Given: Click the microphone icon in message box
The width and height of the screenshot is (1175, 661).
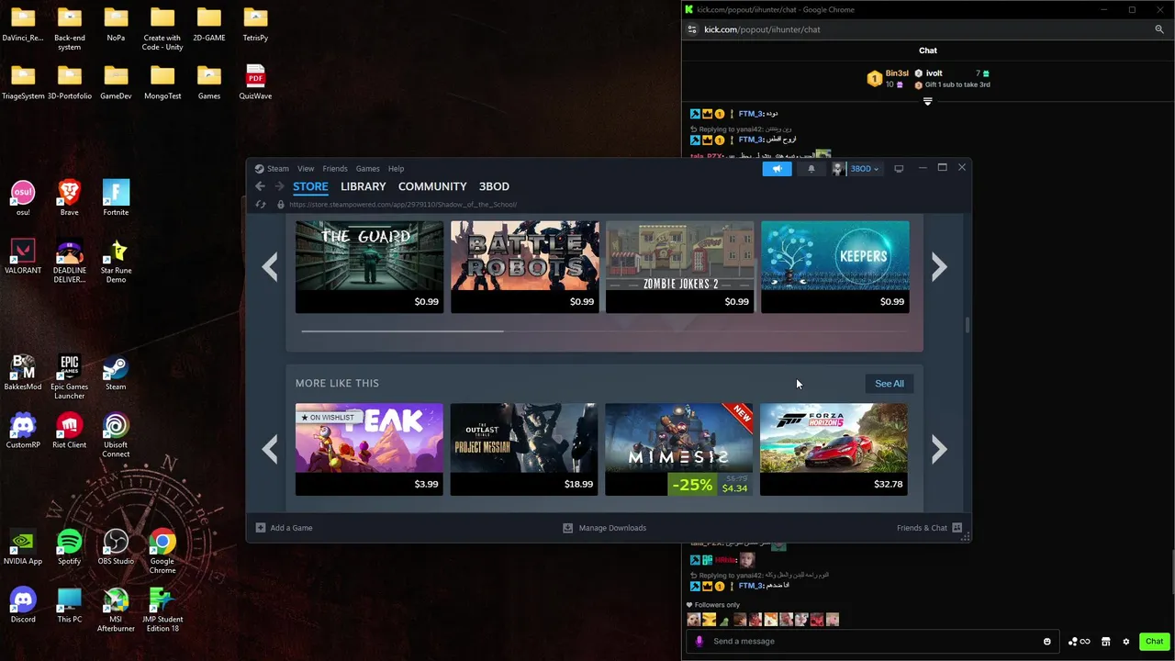Looking at the screenshot, I should click(x=699, y=642).
